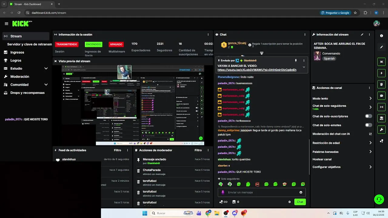
Task: Toggle the channel actions panel icon
Action: click(x=381, y=118)
